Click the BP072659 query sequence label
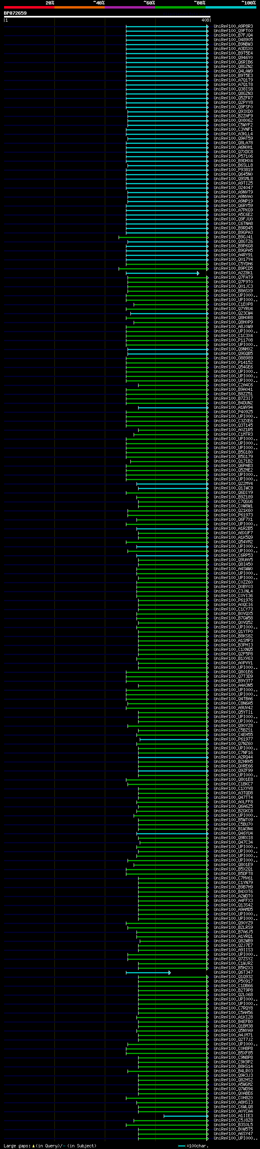 15,13
